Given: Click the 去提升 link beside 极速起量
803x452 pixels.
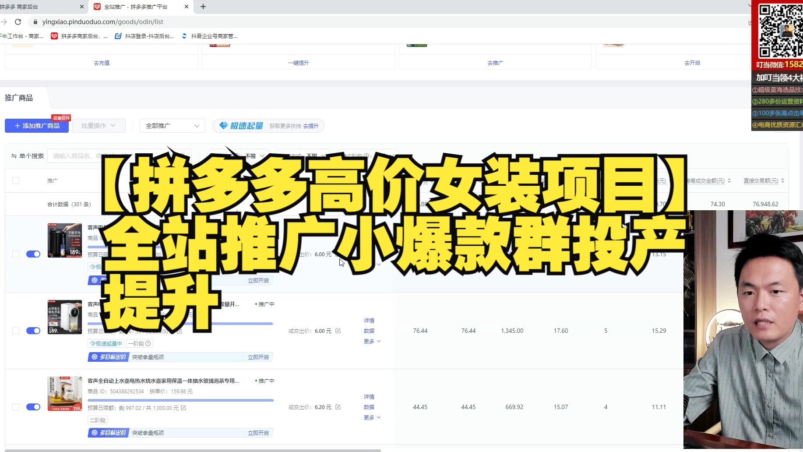Looking at the screenshot, I should (x=311, y=126).
